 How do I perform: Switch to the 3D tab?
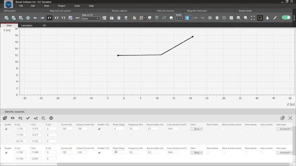click(x=44, y=25)
